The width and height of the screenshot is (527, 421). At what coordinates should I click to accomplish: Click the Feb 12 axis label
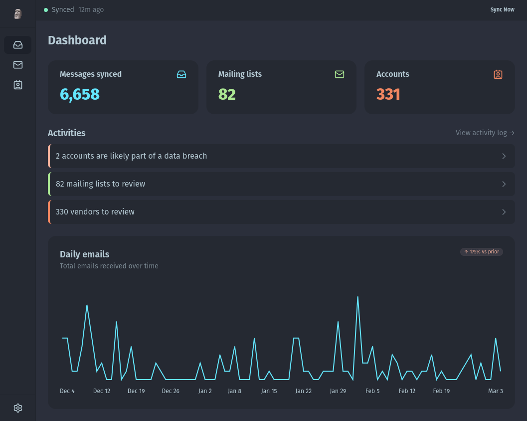[x=407, y=391]
